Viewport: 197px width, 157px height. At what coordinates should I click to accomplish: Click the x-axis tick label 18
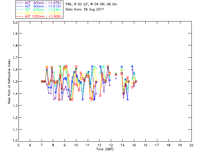pos(169,145)
